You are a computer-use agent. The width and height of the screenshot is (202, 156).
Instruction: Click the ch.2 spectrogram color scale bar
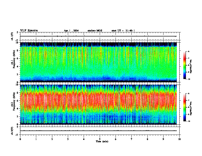[x=185, y=107]
